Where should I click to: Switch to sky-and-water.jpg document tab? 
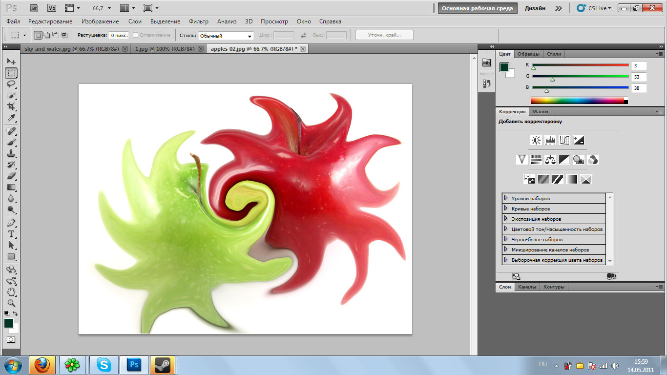click(x=70, y=49)
